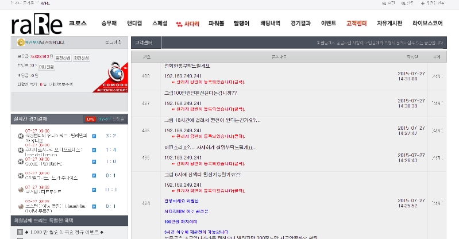Open inquiry 그럼100만원만환전된다는겁니까??
The image size is (459, 239).
click(x=200, y=93)
